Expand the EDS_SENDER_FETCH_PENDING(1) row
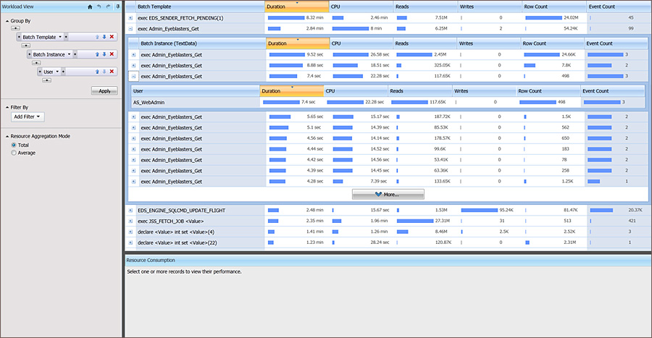Image resolution: width=652 pixels, height=338 pixels. point(130,18)
